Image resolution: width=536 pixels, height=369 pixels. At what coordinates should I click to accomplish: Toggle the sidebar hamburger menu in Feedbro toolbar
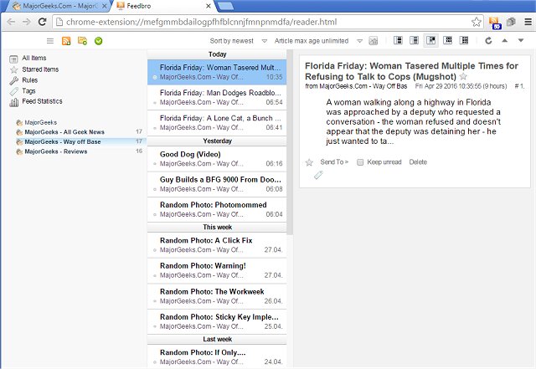coord(50,41)
